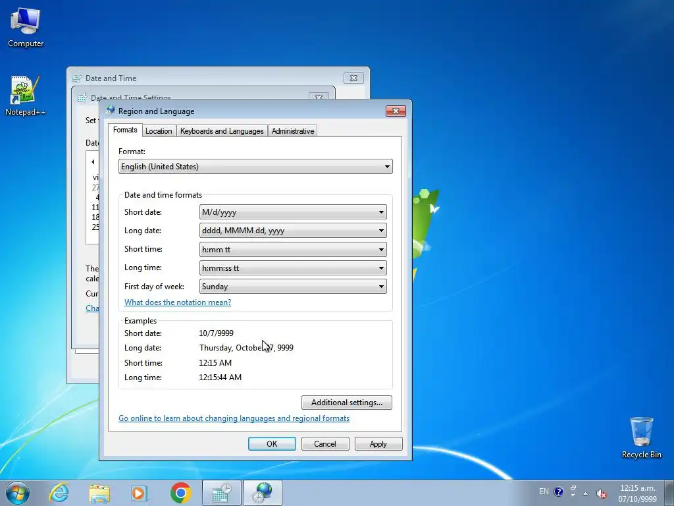674x506 pixels.
Task: Open taskbar clock showing 12:15 a.m.
Action: click(x=637, y=493)
